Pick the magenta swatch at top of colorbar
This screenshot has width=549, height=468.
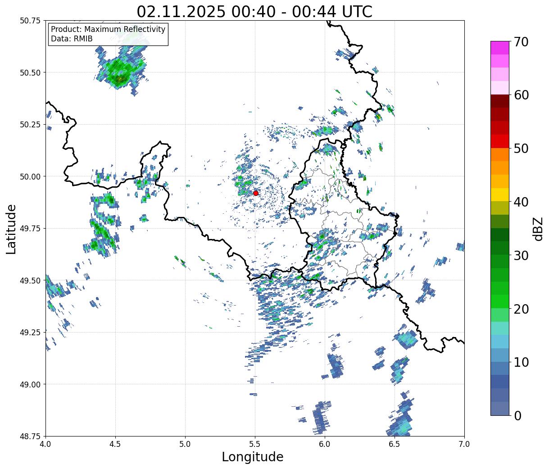tap(499, 48)
